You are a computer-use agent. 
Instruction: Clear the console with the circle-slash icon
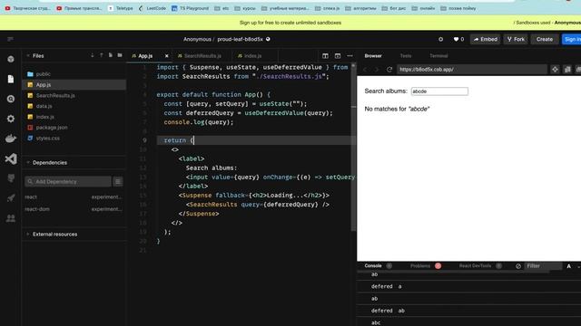point(518,266)
